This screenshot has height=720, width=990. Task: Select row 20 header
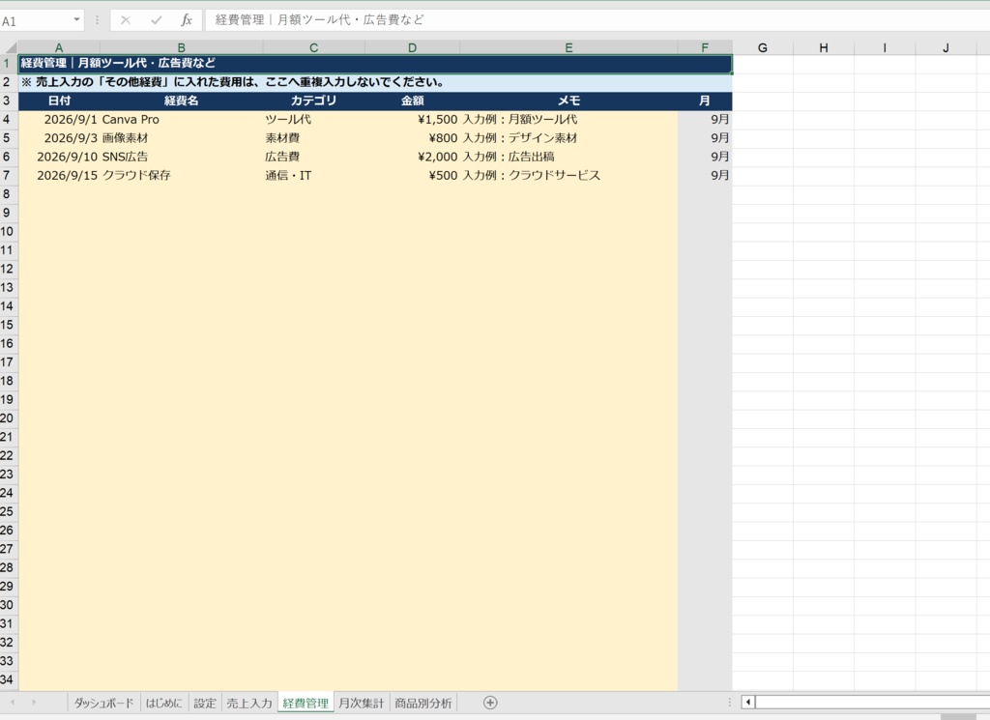tap(8, 418)
